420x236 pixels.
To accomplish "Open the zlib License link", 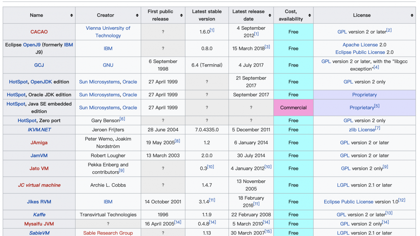I will coord(362,130).
